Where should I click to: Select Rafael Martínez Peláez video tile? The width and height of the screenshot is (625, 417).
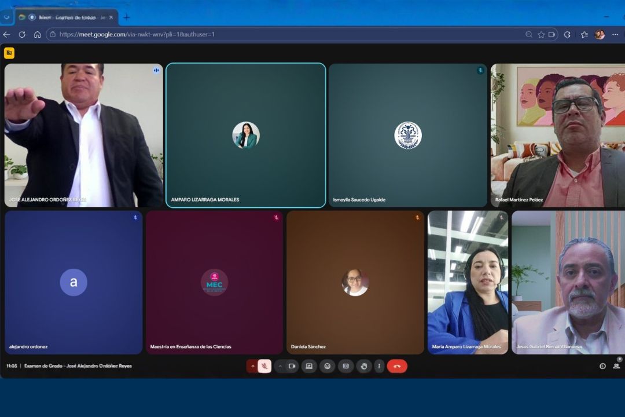(557, 135)
